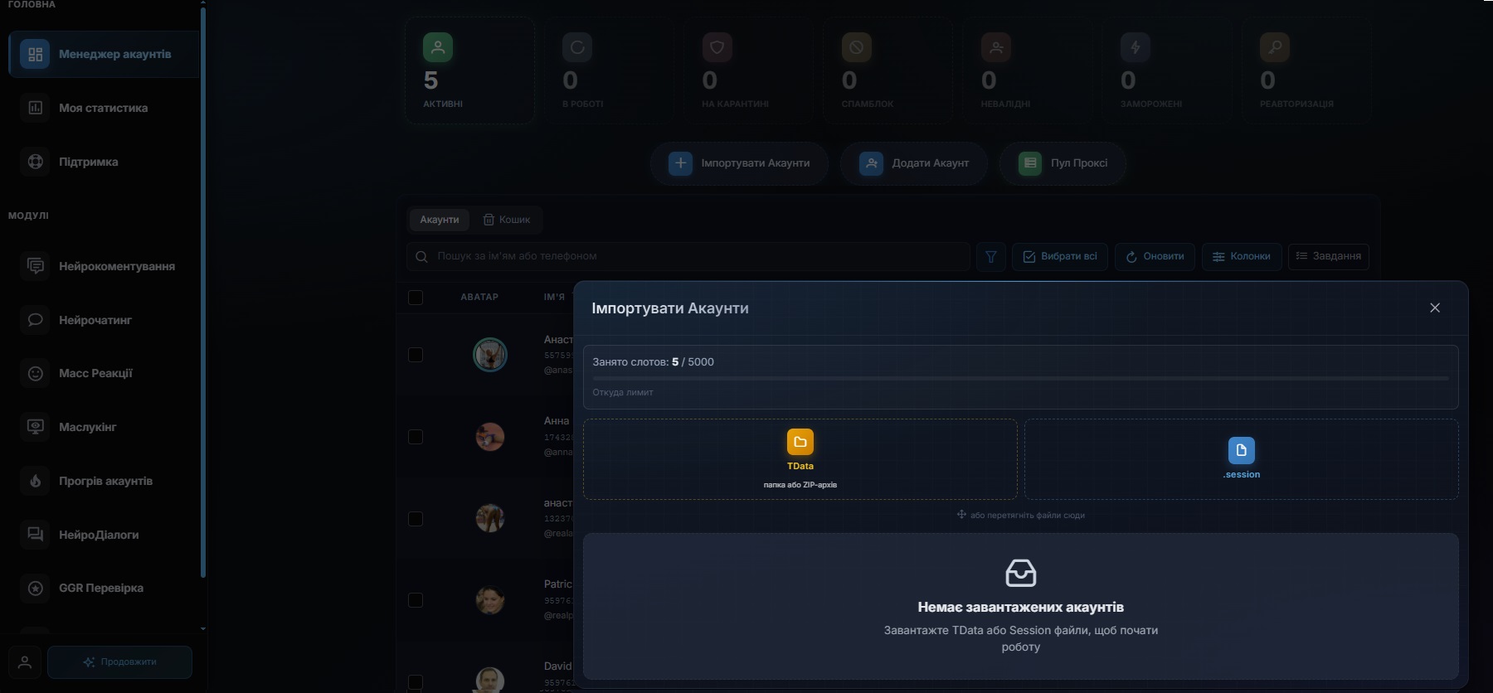This screenshot has height=693, width=1493.
Task: Open Масс Реакції module
Action: tap(104, 373)
